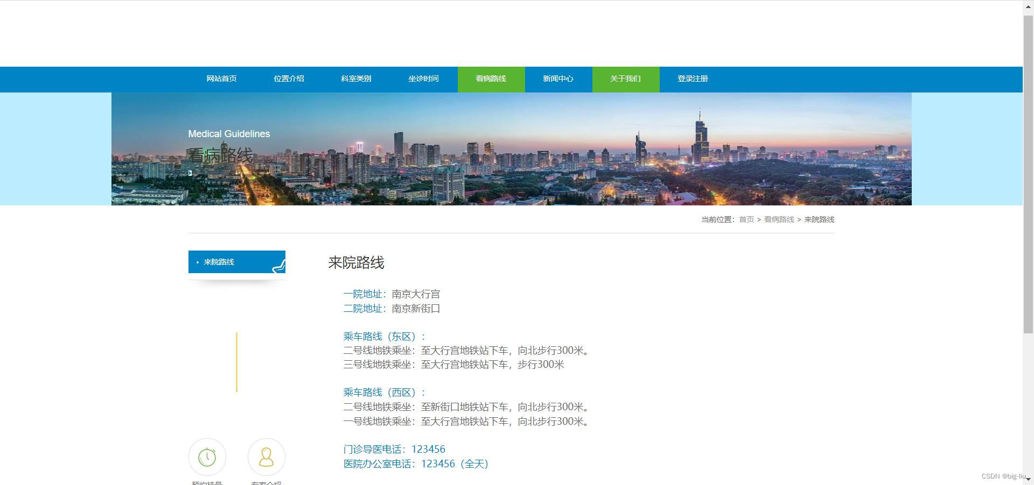Click 看病路线 breadcrumb link
Image resolution: width=1034 pixels, height=485 pixels.
[779, 219]
